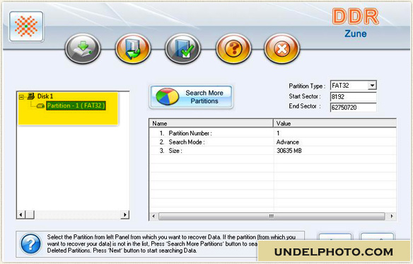The image size is (413, 264).
Task: Collapse the Disk 1 tree node
Action: pos(21,97)
